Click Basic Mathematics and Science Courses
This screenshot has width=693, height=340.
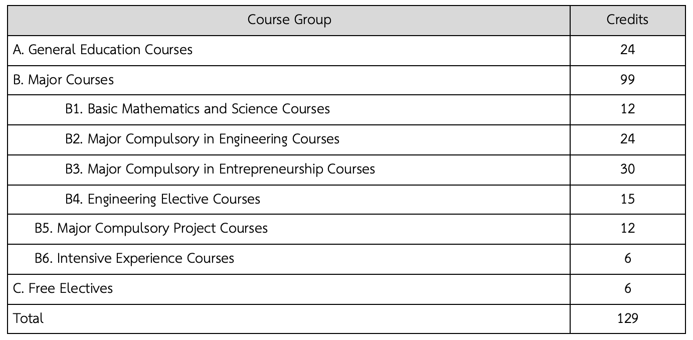[198, 109]
